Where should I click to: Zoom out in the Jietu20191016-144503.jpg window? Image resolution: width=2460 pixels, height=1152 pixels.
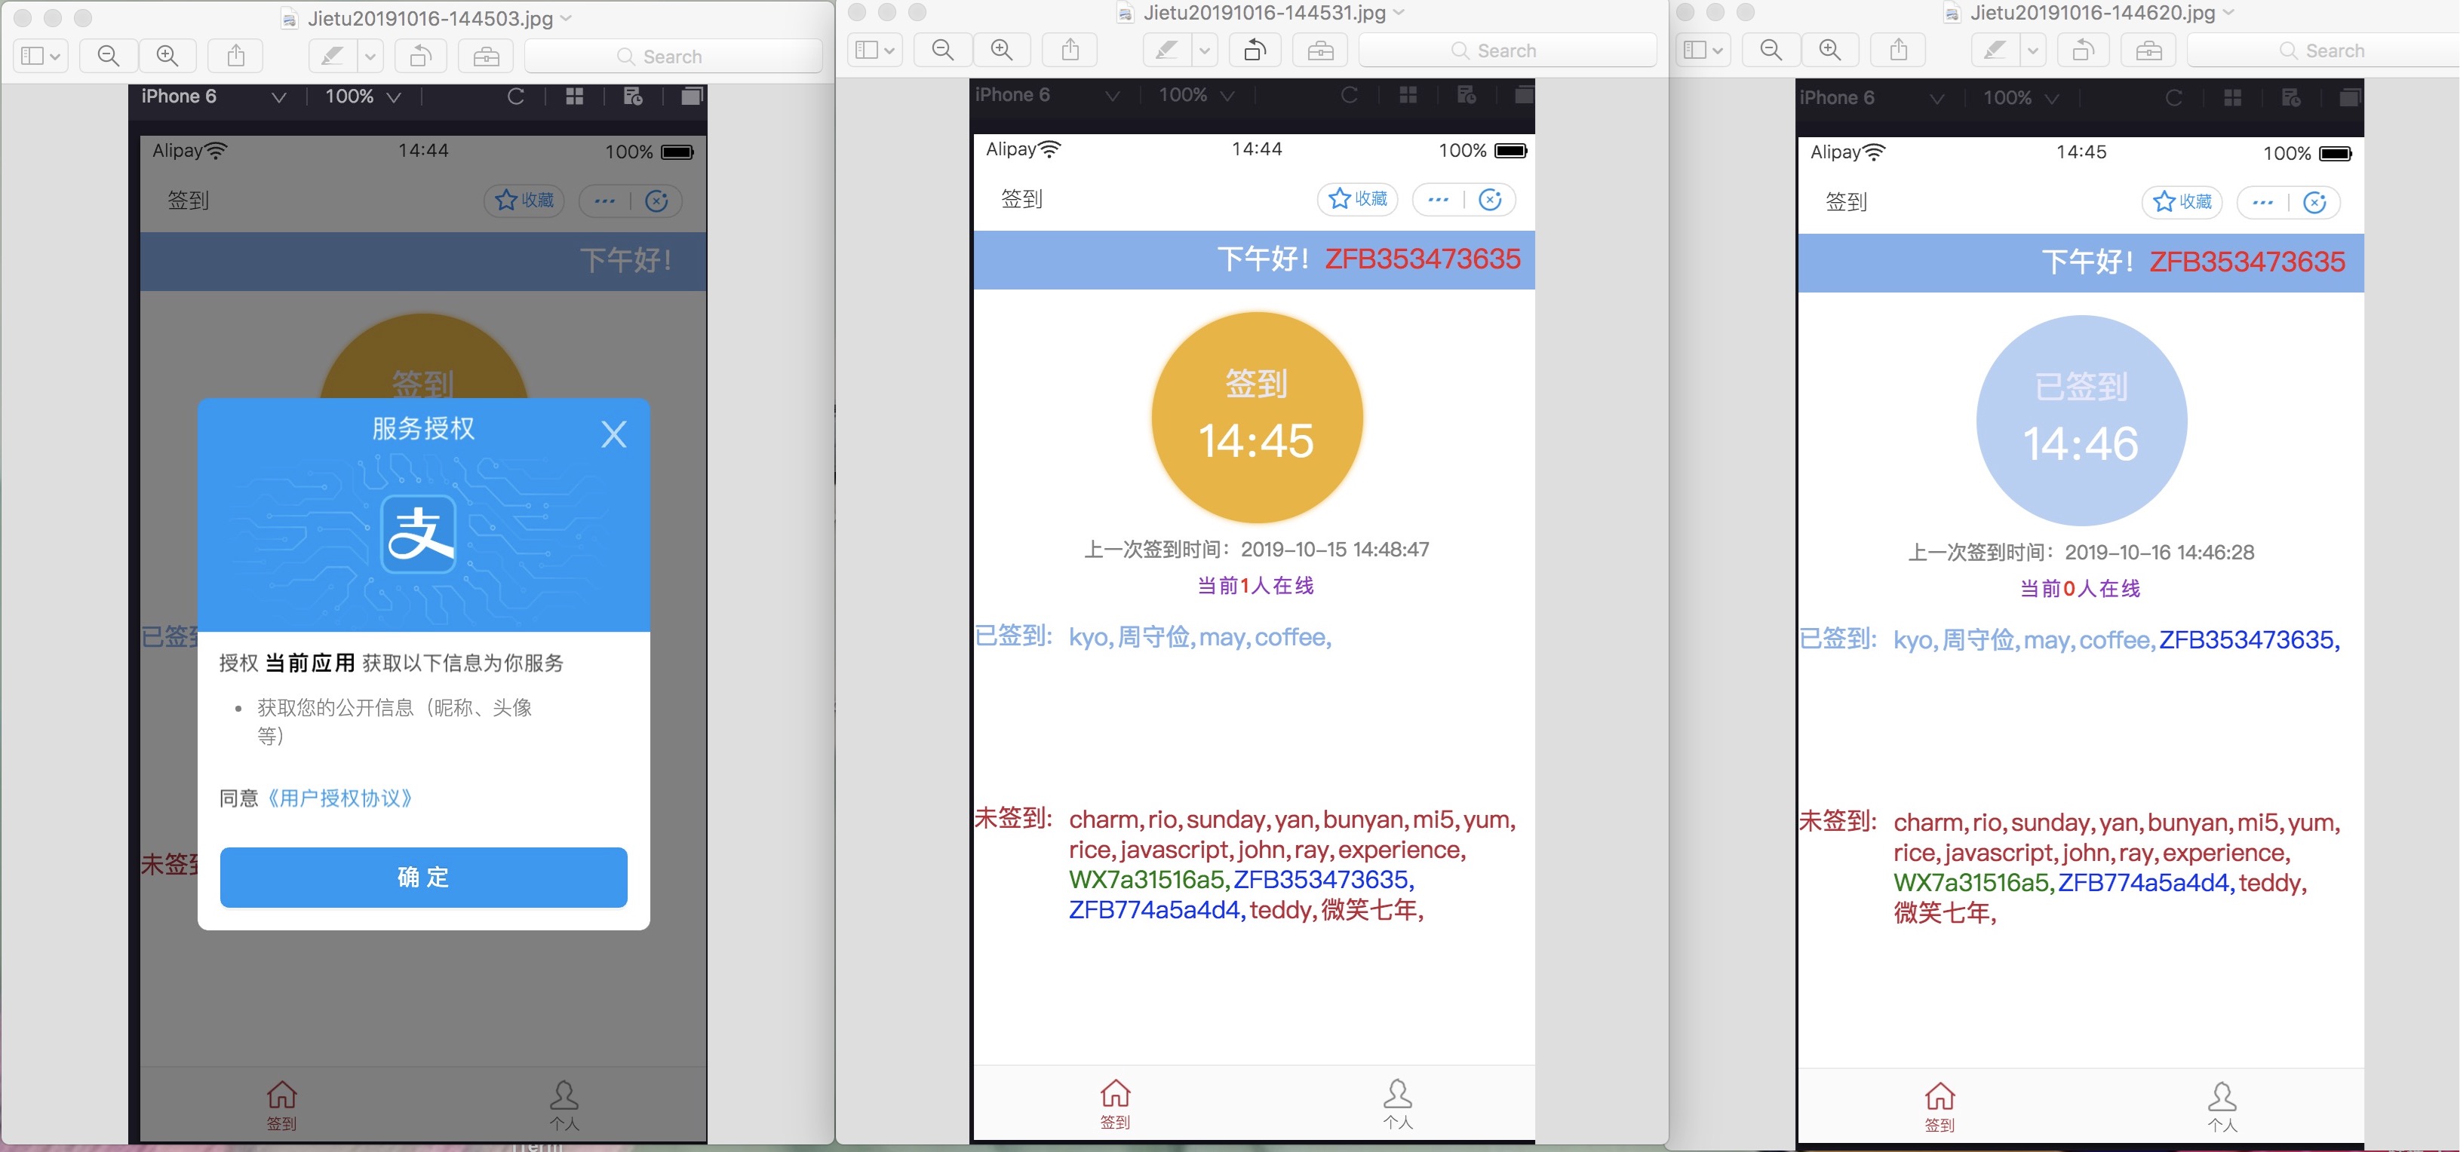pos(108,57)
